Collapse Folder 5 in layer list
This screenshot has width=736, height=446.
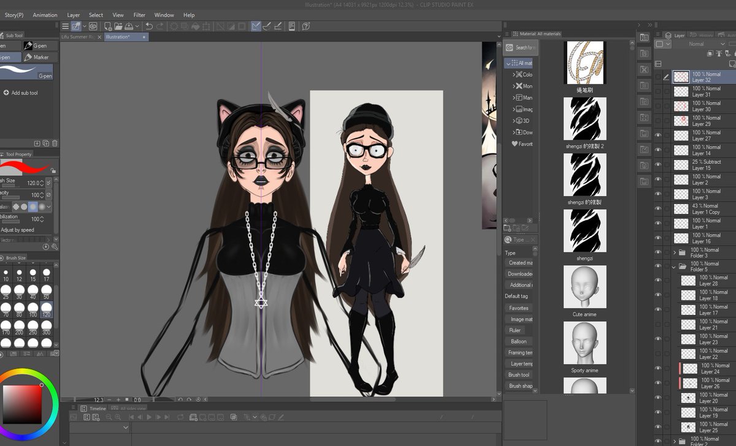point(675,266)
